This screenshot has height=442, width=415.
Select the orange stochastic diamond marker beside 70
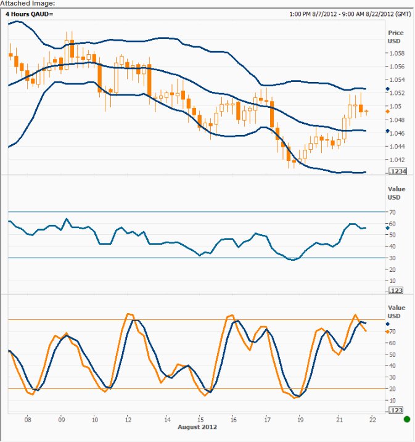388,332
